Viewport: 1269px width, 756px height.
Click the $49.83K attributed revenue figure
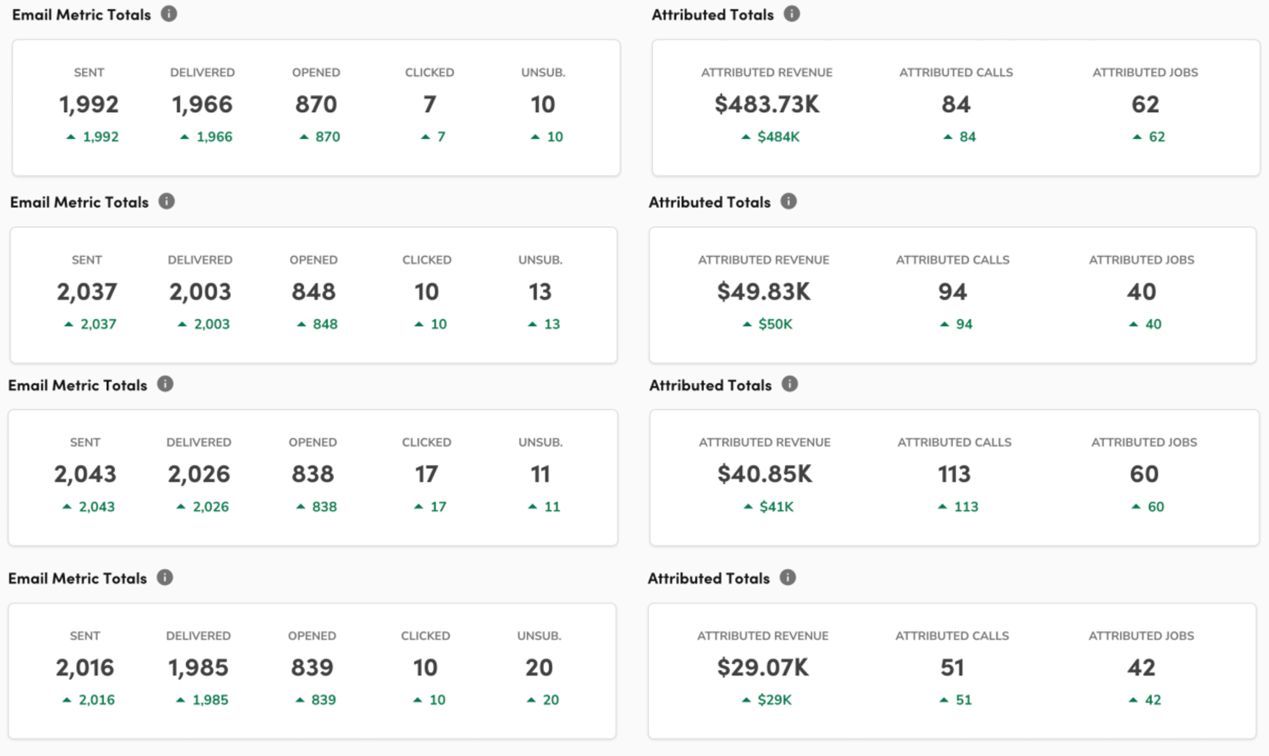(764, 292)
